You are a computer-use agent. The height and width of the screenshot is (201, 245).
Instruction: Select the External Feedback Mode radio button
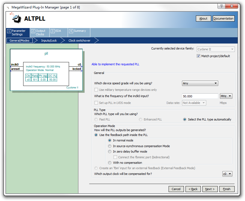pos(96,168)
